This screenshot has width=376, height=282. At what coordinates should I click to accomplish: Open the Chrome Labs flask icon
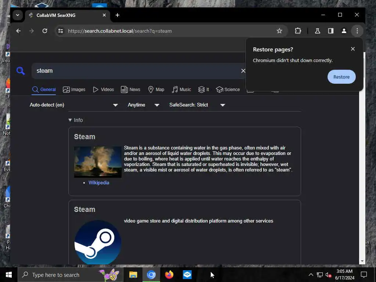(x=318, y=31)
